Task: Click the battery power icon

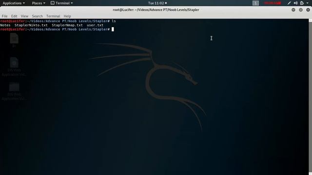Action: (x=302, y=3)
